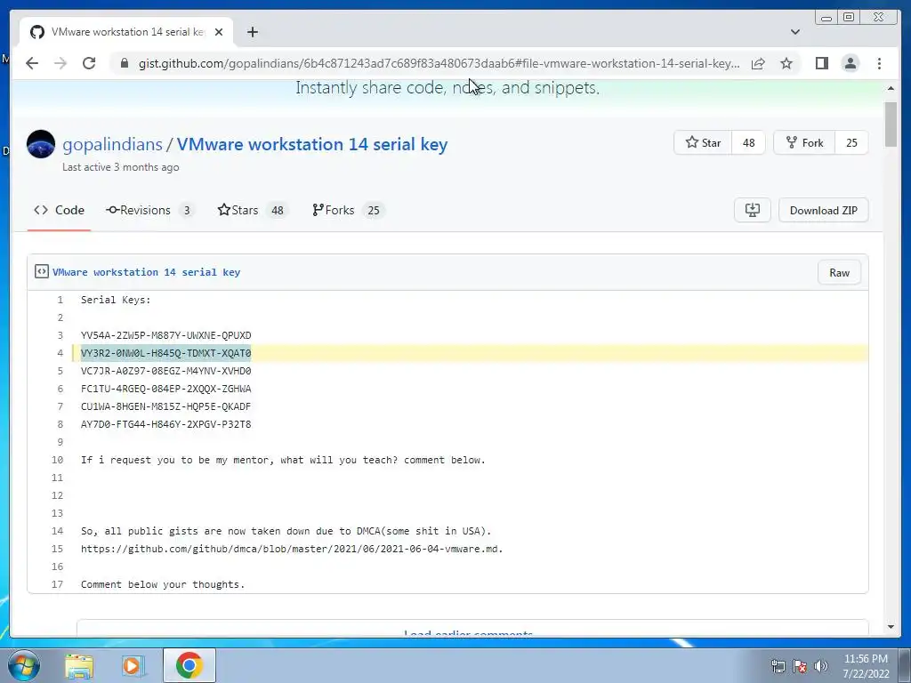The height and width of the screenshot is (683, 911).
Task: Click the volume speaker tray icon
Action: pyautogui.click(x=821, y=666)
